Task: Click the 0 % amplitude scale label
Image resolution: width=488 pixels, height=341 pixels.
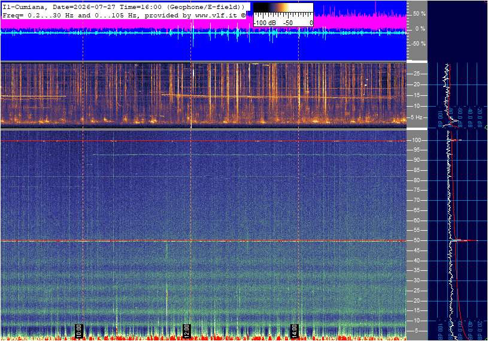Action: [x=420, y=29]
